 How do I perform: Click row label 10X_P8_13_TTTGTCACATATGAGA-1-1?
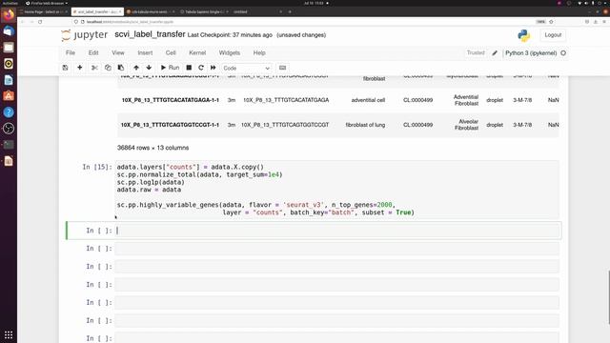click(x=171, y=100)
